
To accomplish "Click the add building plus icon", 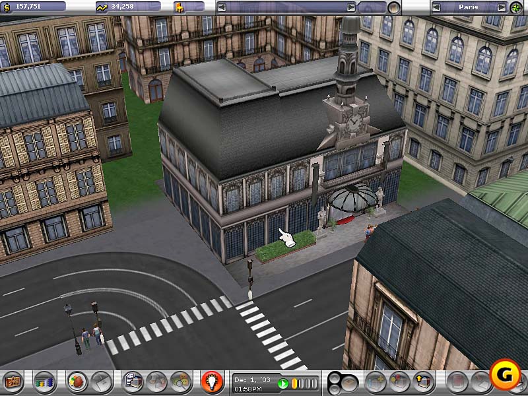I will coord(376,382).
